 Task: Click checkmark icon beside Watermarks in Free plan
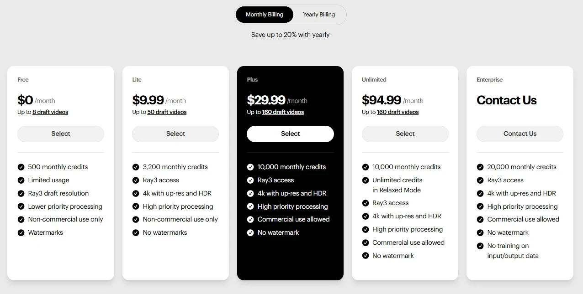(21, 232)
